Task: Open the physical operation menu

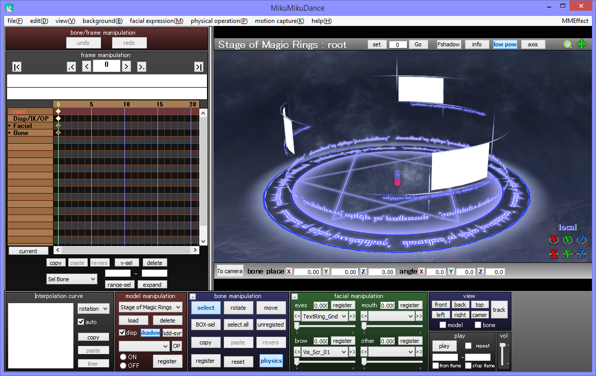Action: [x=219, y=21]
